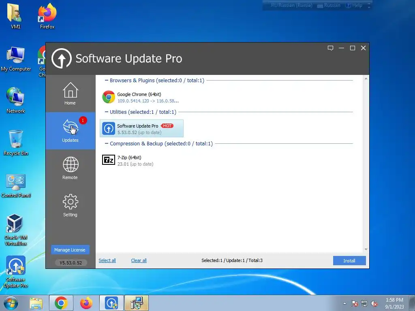Click the scroll down arrow of the list
The height and width of the screenshot is (311, 415).
(366, 249)
